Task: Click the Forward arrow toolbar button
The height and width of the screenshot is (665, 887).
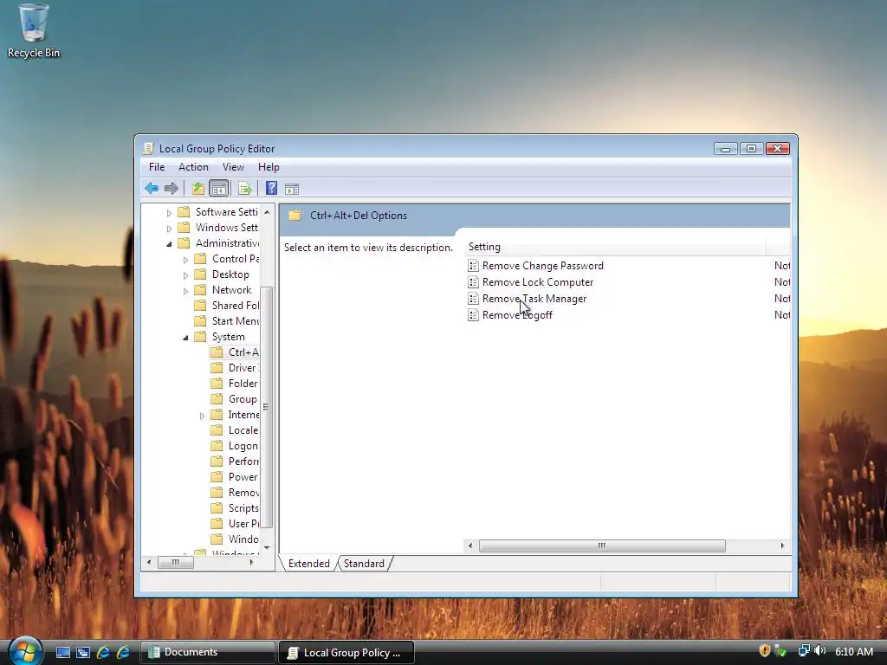Action: point(171,188)
